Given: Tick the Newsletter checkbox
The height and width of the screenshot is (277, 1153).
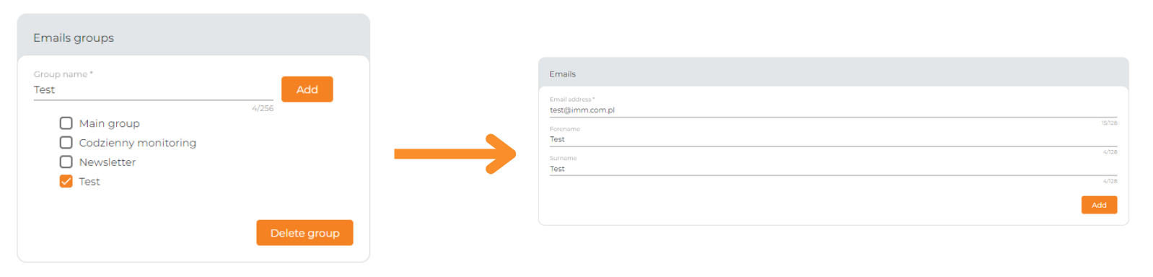Looking at the screenshot, I should tap(66, 162).
